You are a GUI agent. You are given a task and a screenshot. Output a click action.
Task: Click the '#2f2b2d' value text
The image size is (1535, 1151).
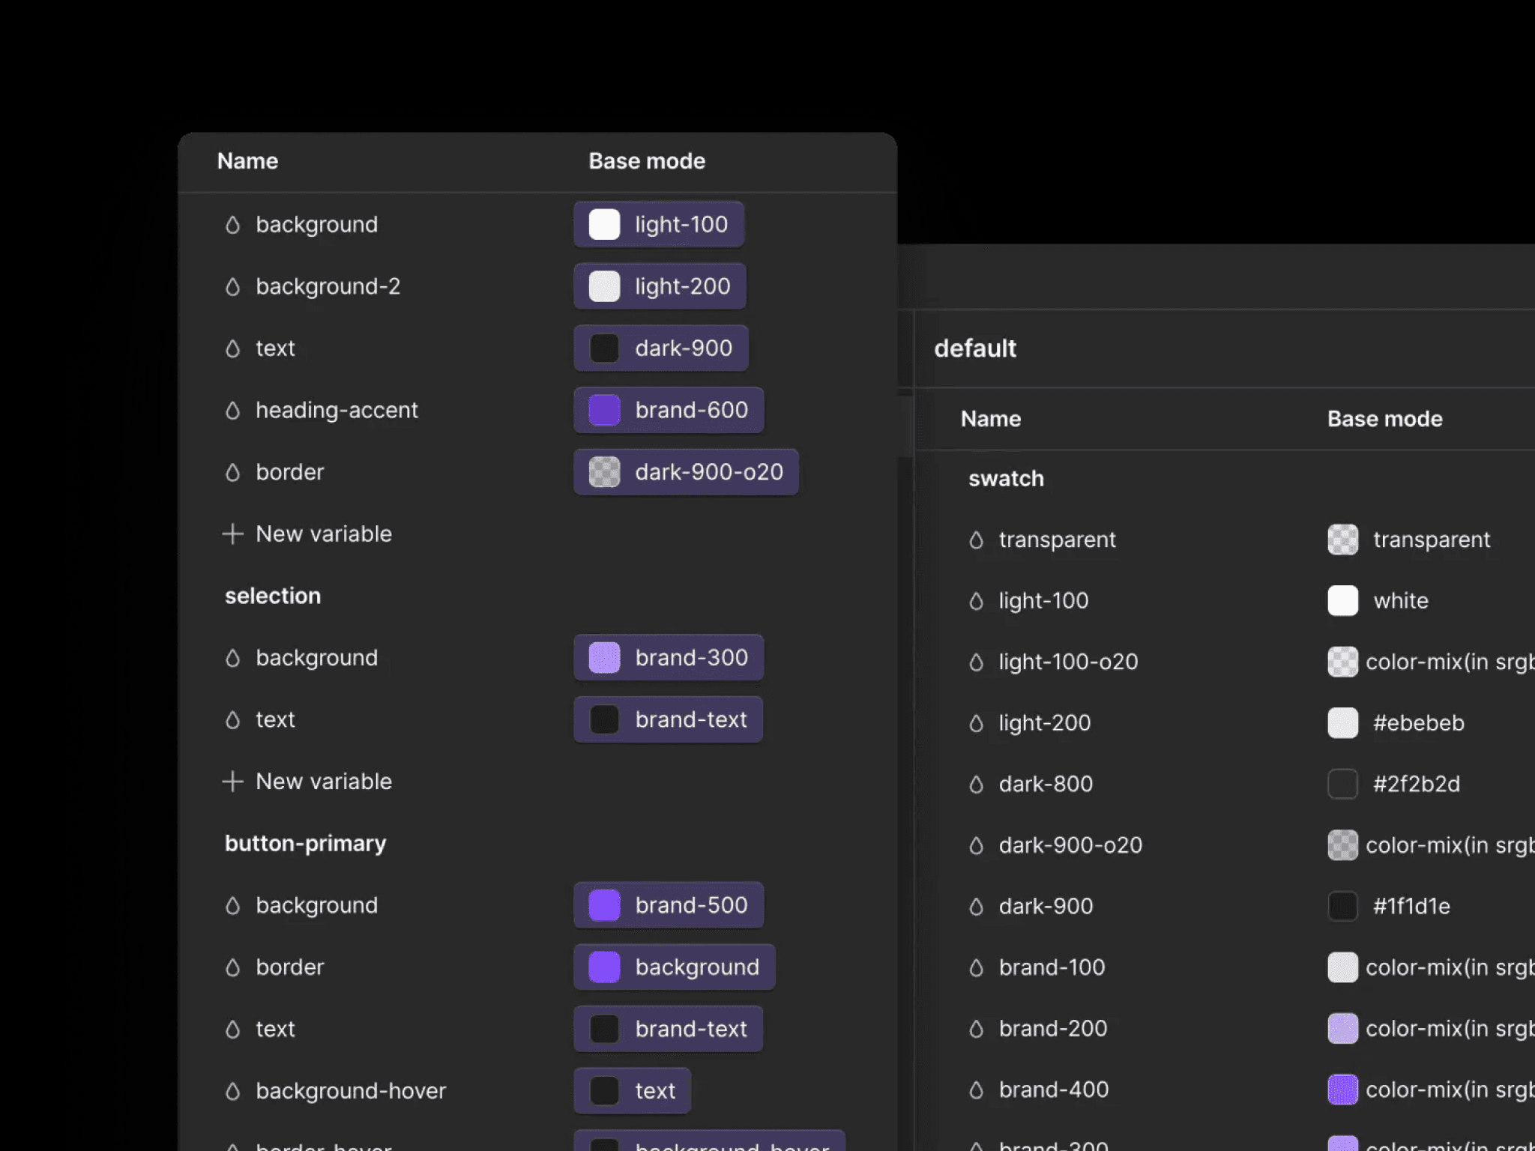[x=1417, y=785]
